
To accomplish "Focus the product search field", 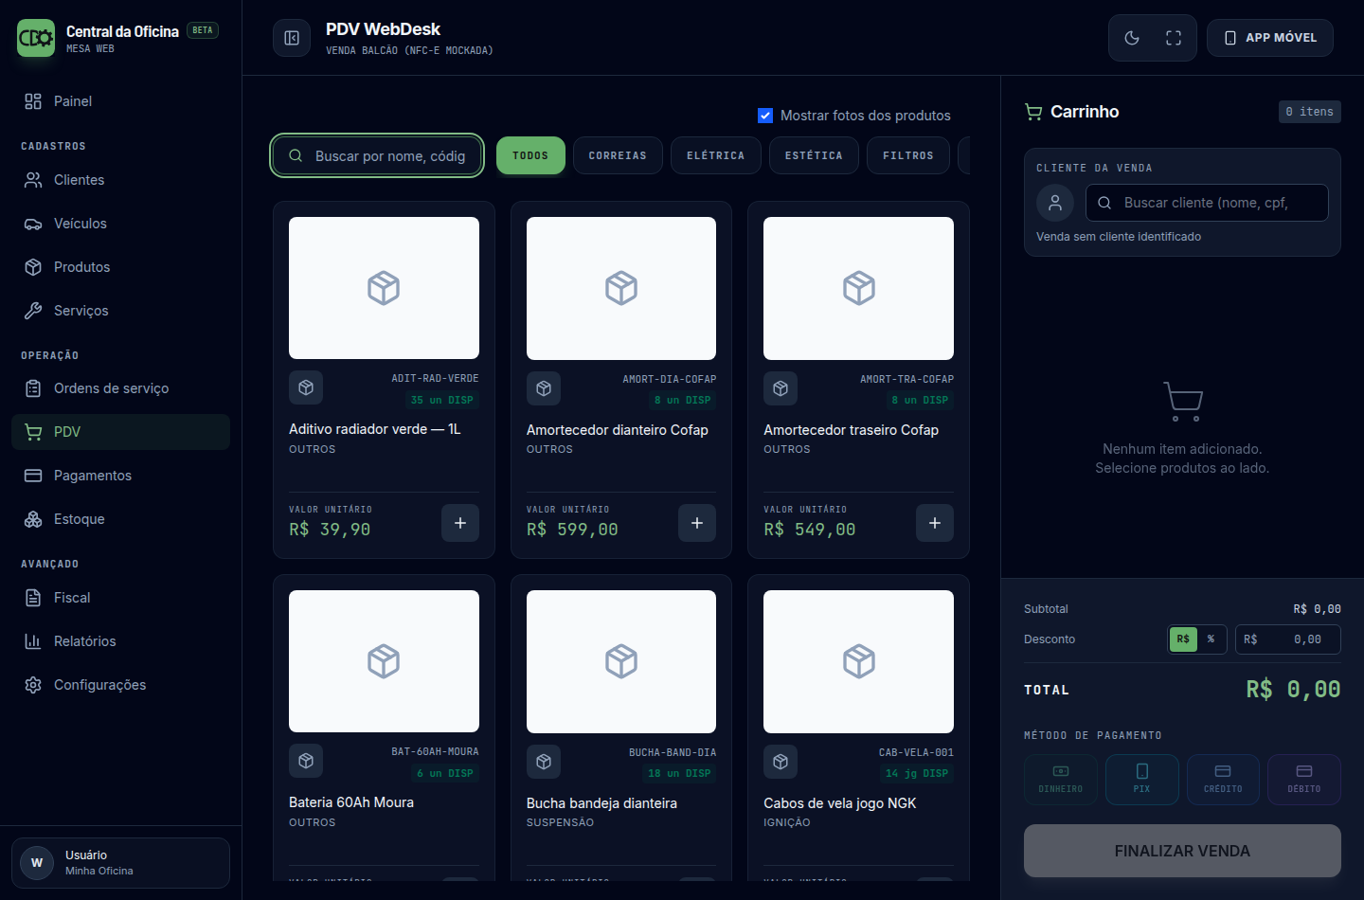I will (378, 155).
